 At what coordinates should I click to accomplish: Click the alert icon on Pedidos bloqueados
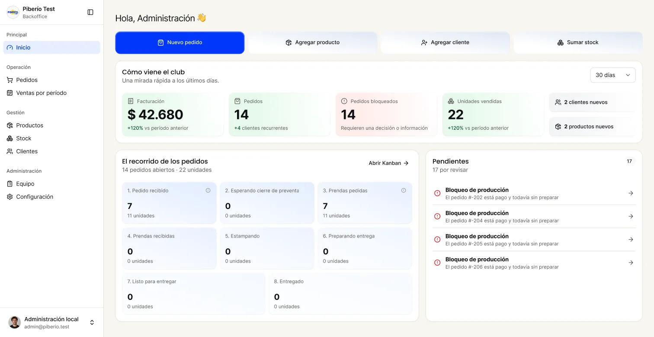coord(344,101)
